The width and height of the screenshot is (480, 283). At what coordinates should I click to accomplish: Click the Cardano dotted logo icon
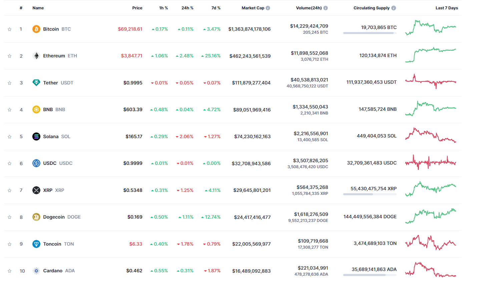pos(36,271)
